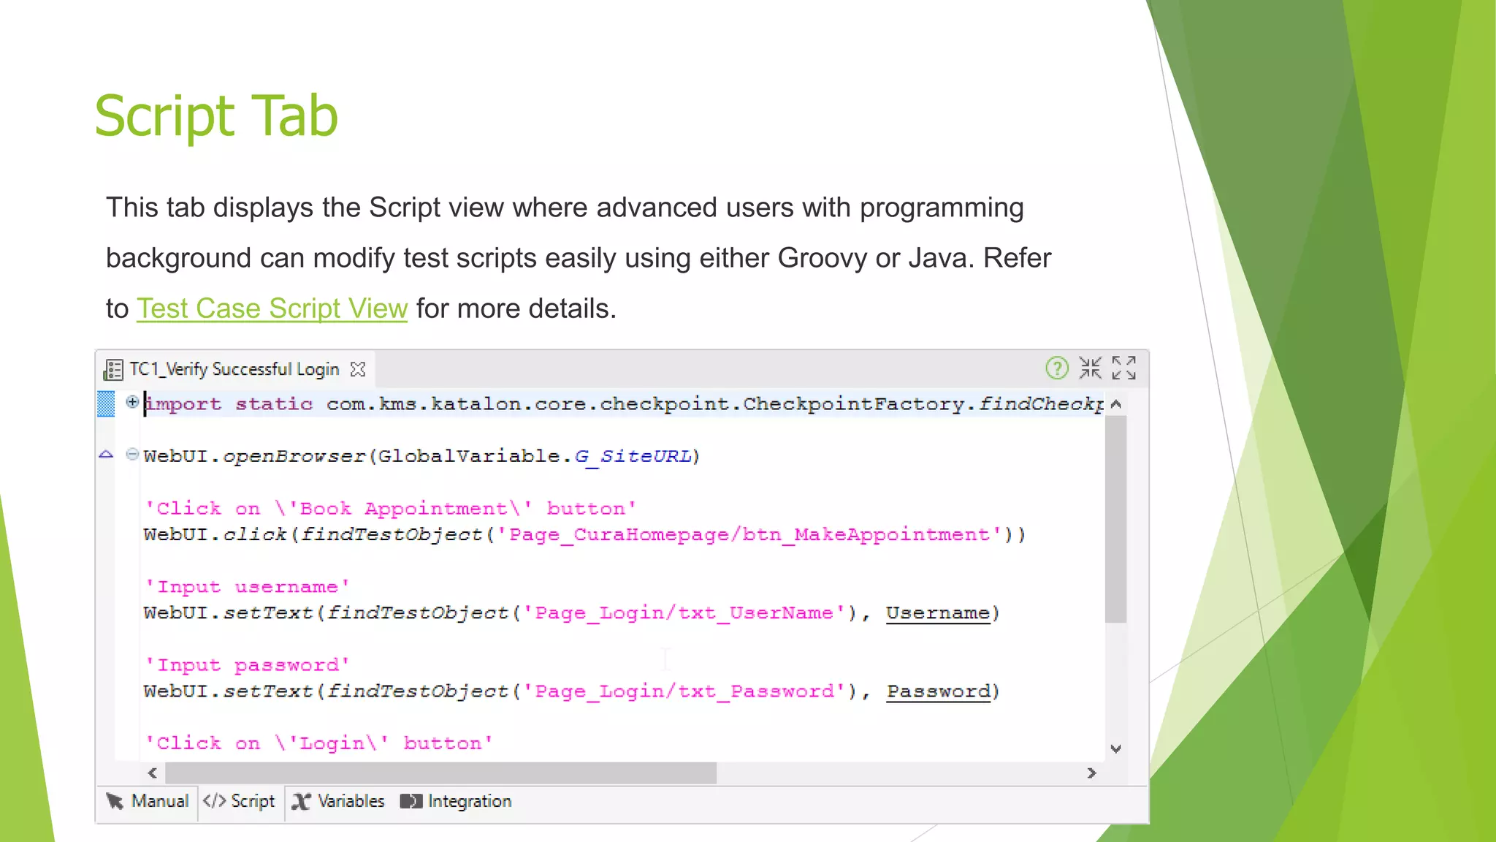Click the 'Book Appointment' button comment line

tap(391, 509)
